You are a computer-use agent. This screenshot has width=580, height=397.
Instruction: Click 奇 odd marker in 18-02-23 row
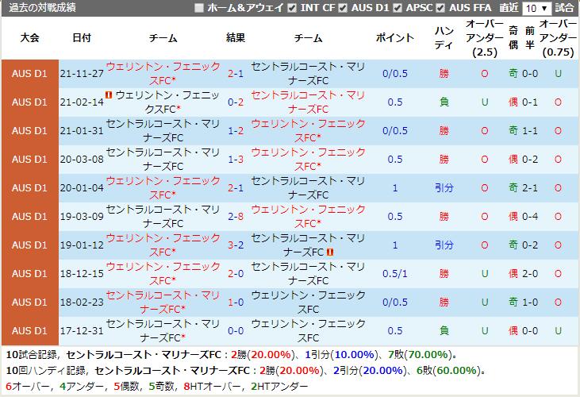click(x=513, y=303)
